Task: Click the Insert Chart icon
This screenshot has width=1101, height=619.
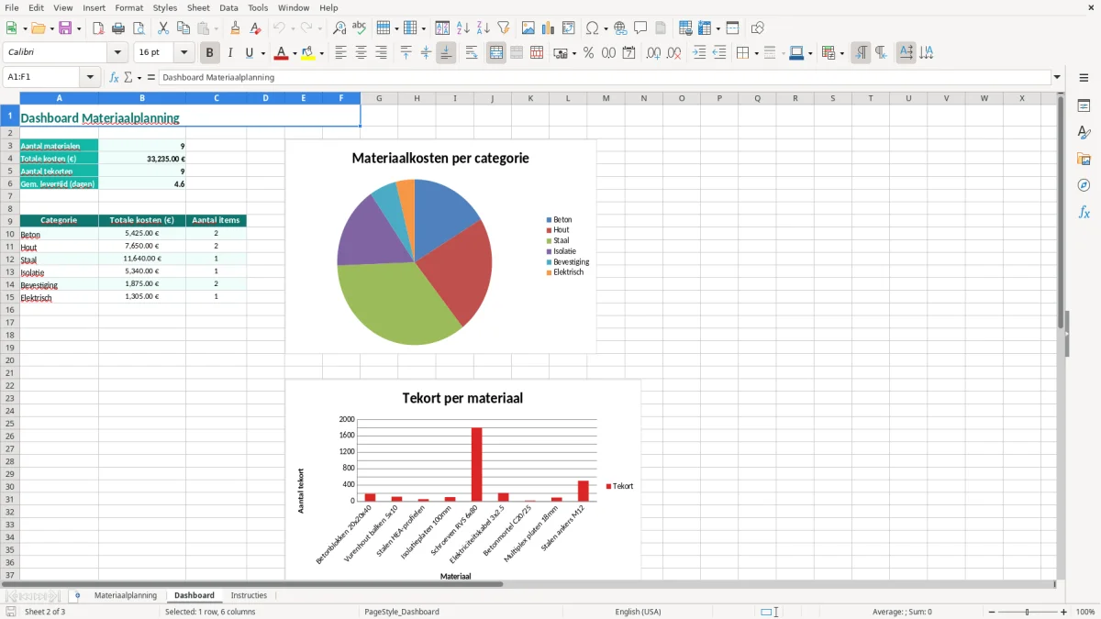Action: coord(549,28)
